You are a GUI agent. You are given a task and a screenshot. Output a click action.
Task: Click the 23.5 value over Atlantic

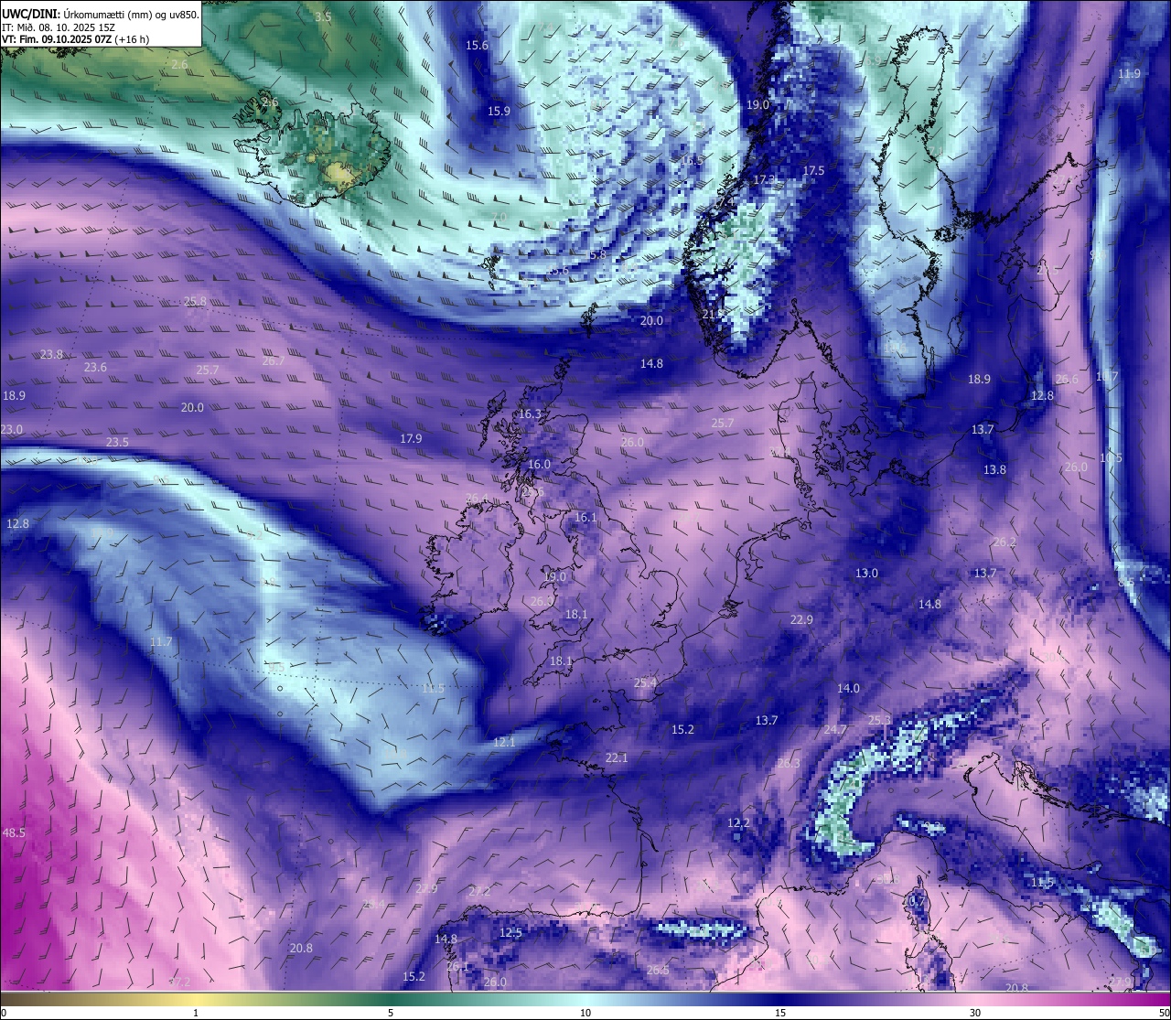click(x=117, y=443)
